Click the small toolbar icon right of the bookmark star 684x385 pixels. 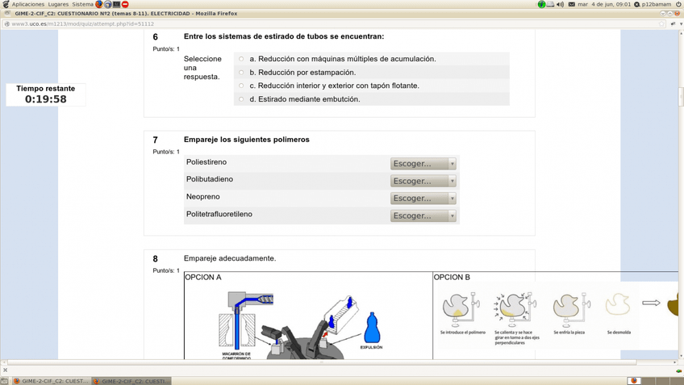point(673,24)
